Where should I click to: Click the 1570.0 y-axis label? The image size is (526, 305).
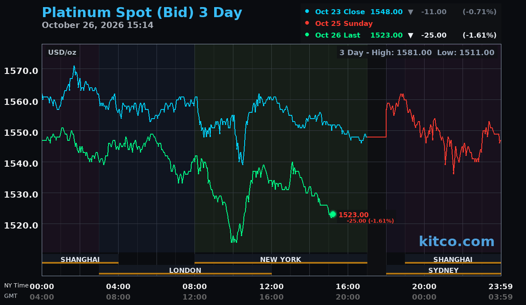[x=21, y=71]
